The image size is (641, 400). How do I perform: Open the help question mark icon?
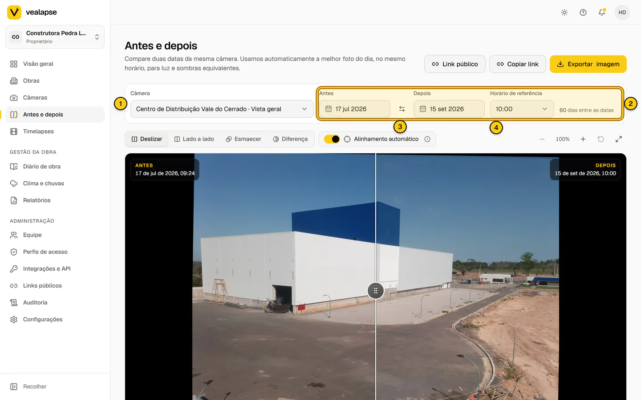pyautogui.click(x=583, y=12)
